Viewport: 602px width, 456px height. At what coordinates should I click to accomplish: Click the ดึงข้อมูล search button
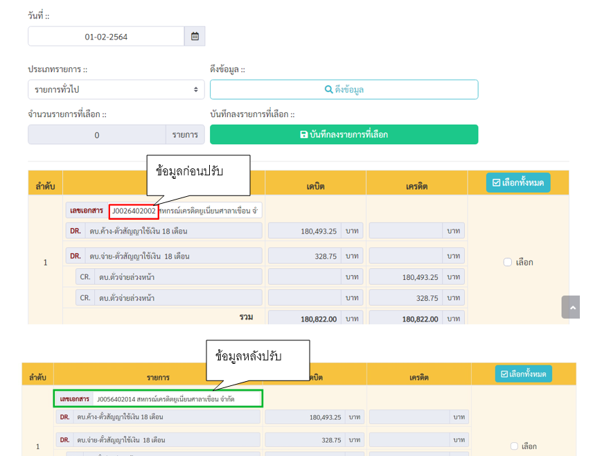click(x=344, y=89)
